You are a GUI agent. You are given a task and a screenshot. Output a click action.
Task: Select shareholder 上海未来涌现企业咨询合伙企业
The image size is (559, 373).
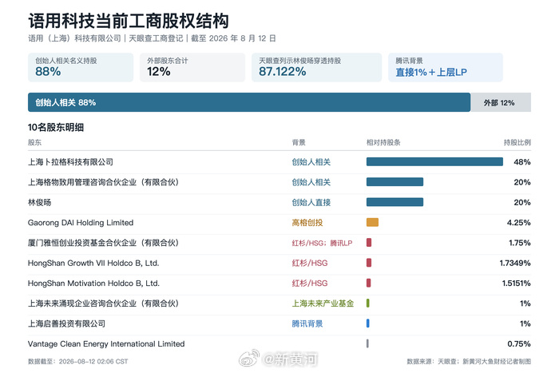pyautogui.click(x=103, y=304)
